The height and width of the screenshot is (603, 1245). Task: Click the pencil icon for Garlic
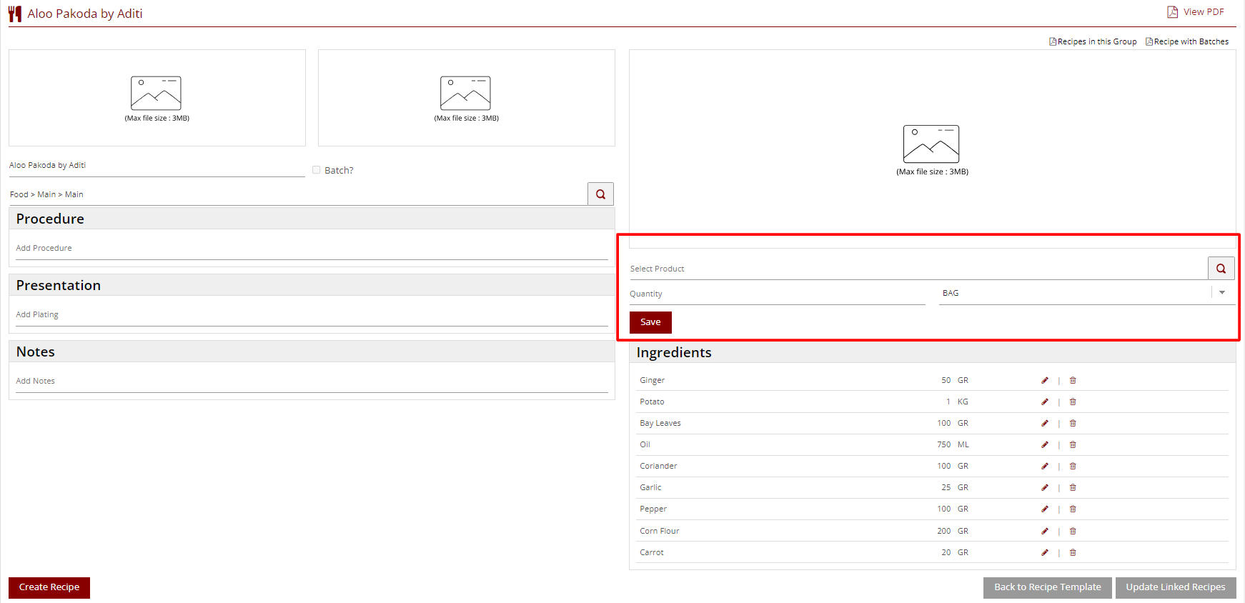pyautogui.click(x=1045, y=487)
